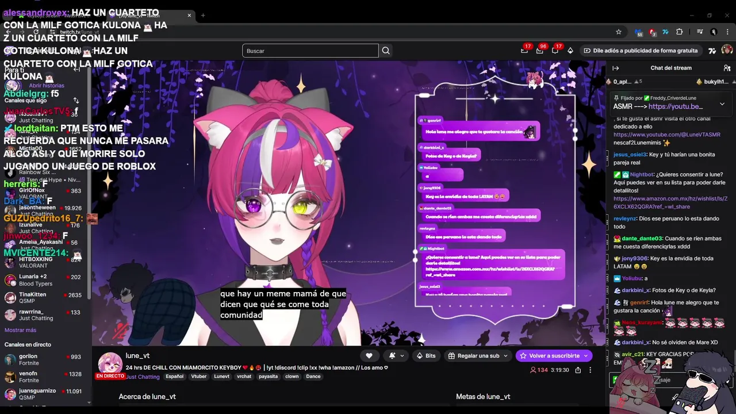Open the 7TV browser extension icon
This screenshot has width=736, height=414.
(x=666, y=32)
